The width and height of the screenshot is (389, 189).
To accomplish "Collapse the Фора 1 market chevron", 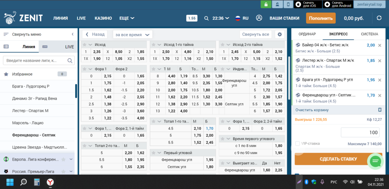I will (90, 69).
